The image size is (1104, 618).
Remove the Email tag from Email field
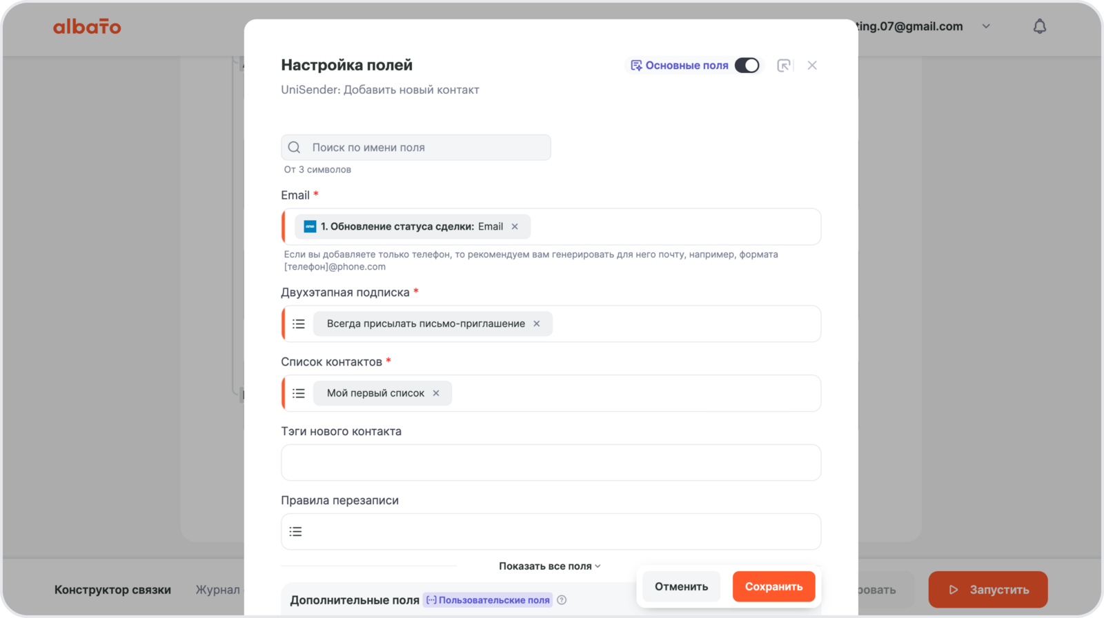tap(515, 227)
